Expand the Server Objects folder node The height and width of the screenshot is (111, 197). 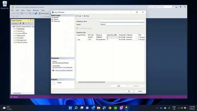14,33
